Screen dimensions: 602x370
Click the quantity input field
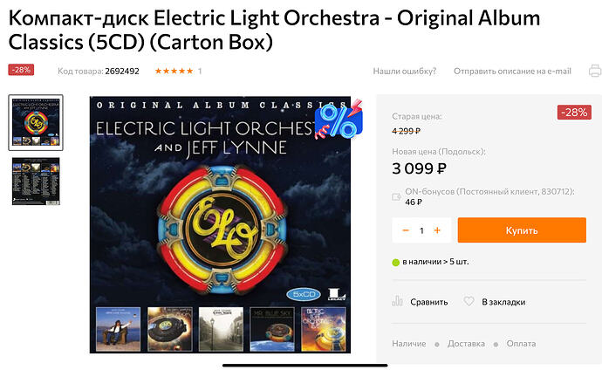click(x=421, y=230)
